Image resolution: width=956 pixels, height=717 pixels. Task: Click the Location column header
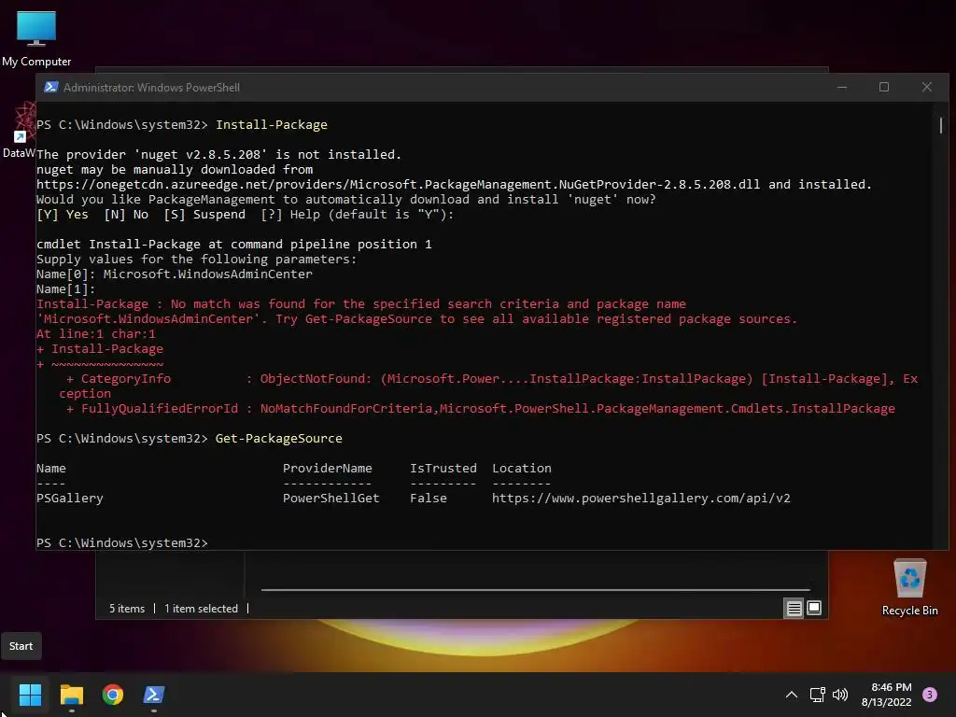(x=521, y=469)
